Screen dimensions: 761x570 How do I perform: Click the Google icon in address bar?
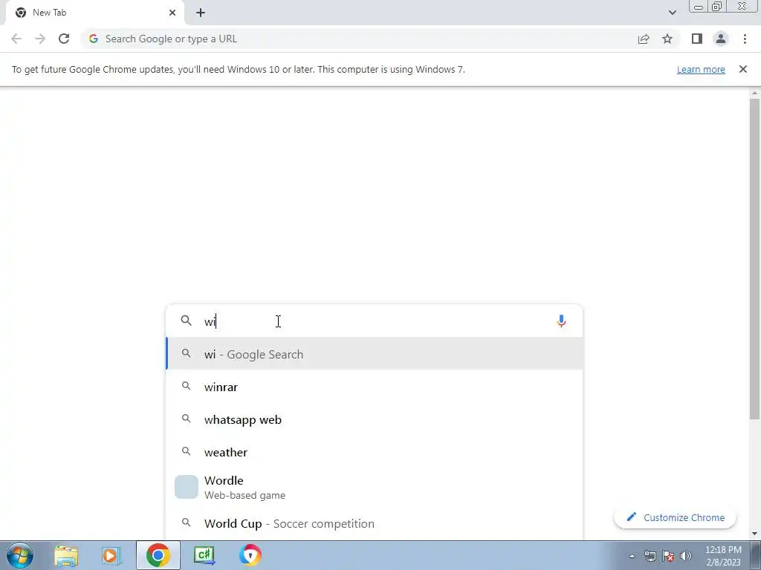tap(94, 39)
